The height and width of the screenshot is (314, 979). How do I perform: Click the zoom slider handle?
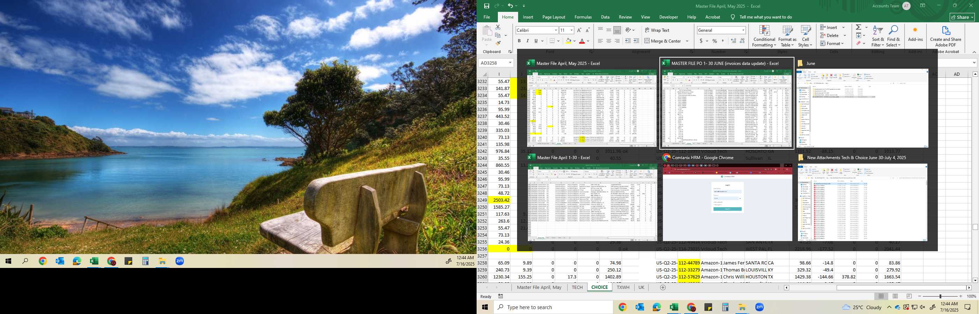(x=940, y=296)
